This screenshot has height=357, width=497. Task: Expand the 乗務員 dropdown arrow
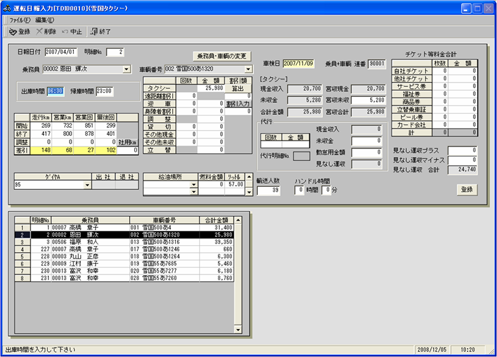tap(127, 69)
